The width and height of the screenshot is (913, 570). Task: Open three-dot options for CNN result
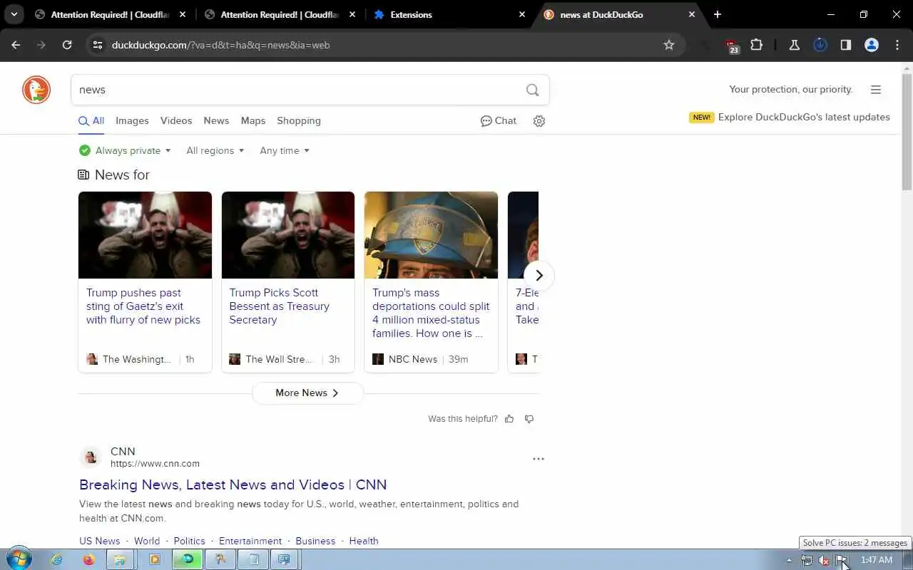tap(539, 459)
